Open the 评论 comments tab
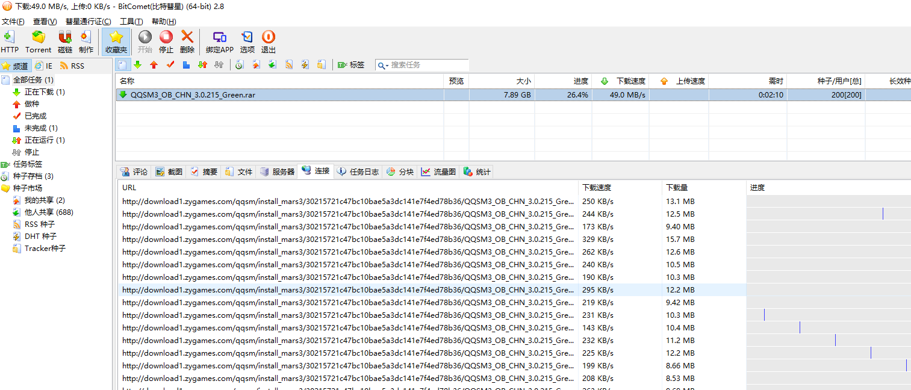 [x=134, y=172]
